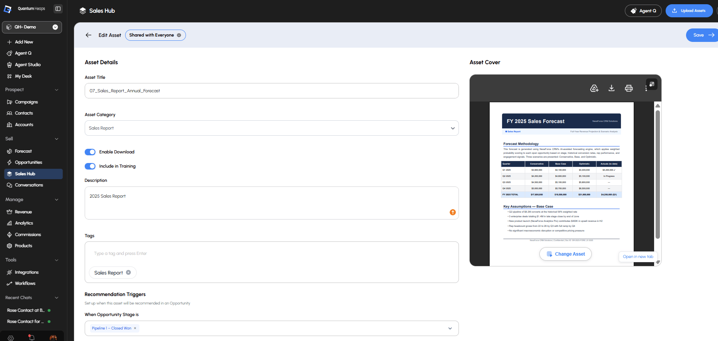
Task: Click Open in new tab link
Action: [638, 256]
